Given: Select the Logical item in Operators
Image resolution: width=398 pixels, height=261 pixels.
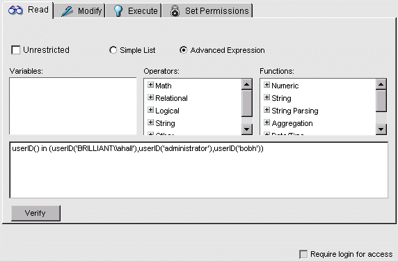Looking at the screenshot, I should pyautogui.click(x=167, y=111).
